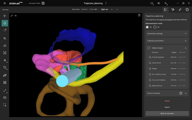The height and width of the screenshot is (120, 192).
Task: Click the Safety margins green check icon
Action: (x=149, y=48)
